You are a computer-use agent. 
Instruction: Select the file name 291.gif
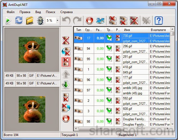pos(128,57)
